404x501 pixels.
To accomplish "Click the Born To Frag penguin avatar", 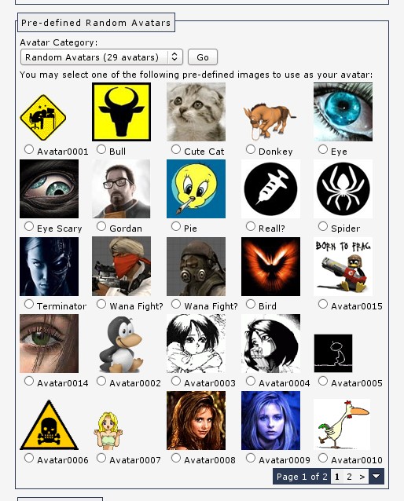I will click(x=343, y=266).
